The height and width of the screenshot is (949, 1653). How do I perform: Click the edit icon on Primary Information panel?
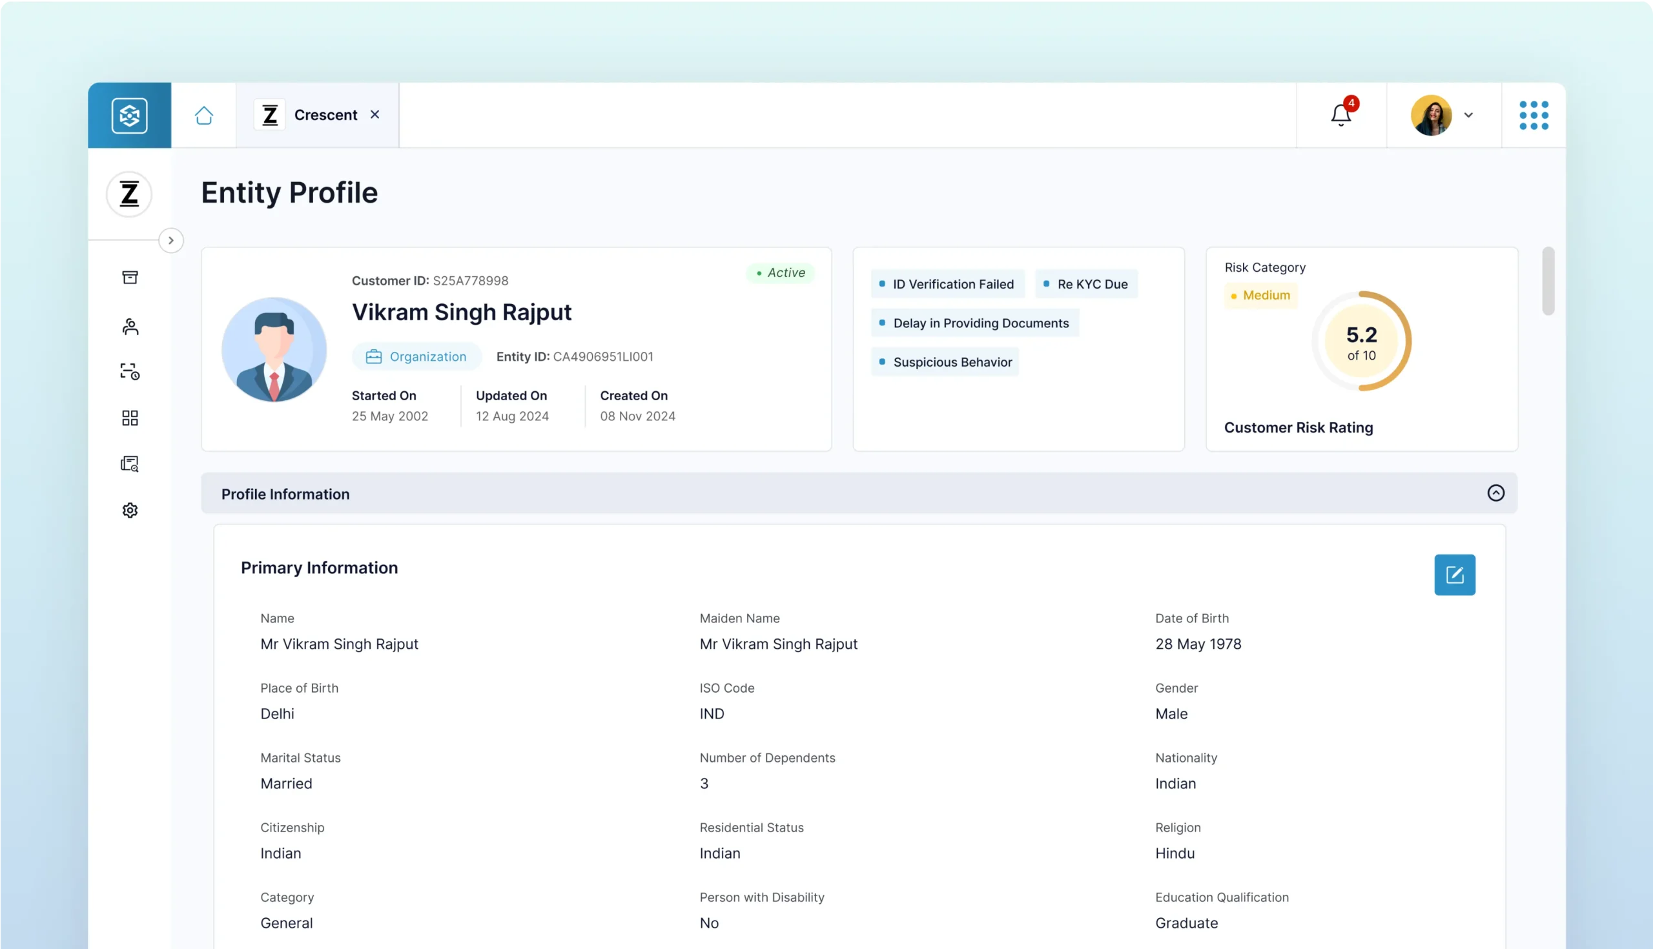click(x=1454, y=575)
